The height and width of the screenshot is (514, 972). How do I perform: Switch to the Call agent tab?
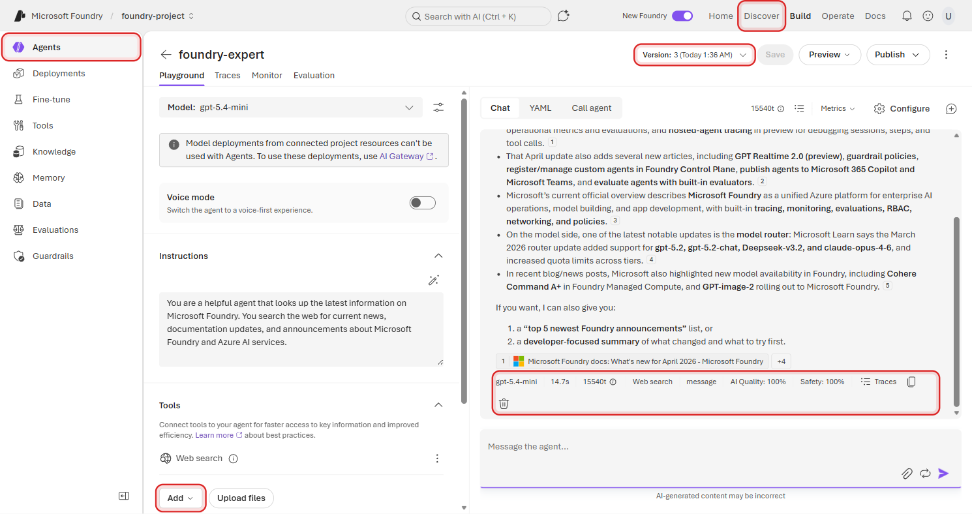tap(592, 108)
